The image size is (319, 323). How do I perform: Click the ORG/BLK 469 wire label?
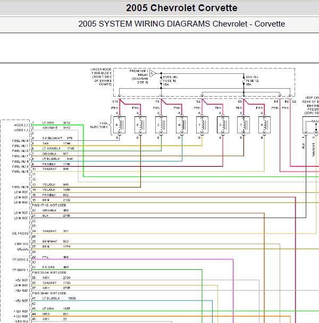55,210
